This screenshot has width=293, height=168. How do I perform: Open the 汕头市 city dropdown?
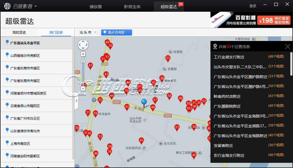[88, 33]
